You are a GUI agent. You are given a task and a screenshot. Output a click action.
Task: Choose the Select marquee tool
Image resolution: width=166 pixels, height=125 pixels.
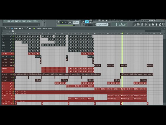pyautogui.click(x=25, y=28)
